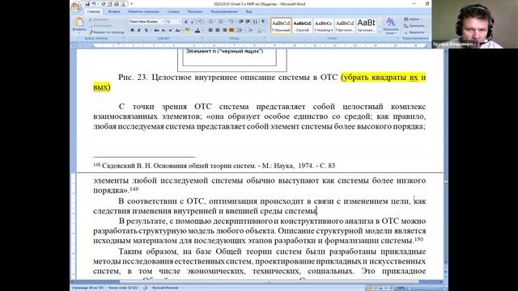
Task: Click the Shading paint bucket icon
Action: pos(250,30)
